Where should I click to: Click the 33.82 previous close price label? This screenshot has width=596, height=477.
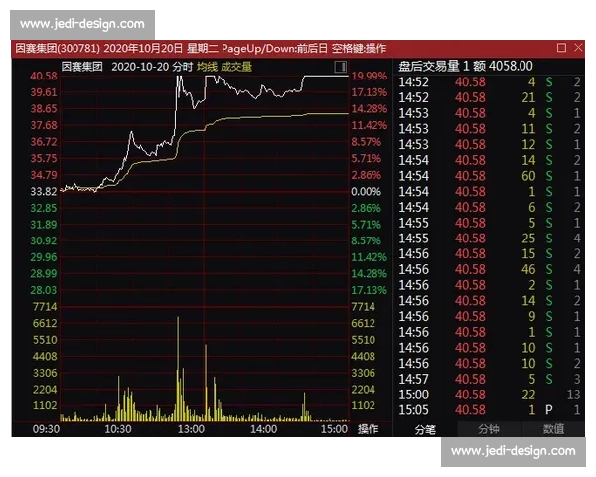click(44, 192)
